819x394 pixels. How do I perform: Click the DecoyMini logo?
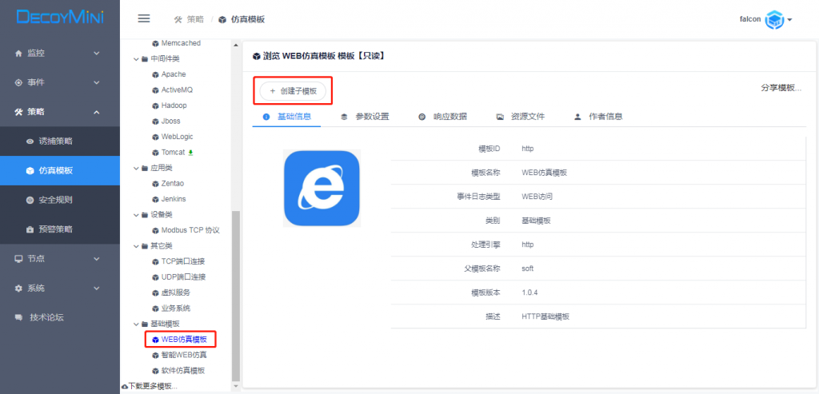point(59,18)
